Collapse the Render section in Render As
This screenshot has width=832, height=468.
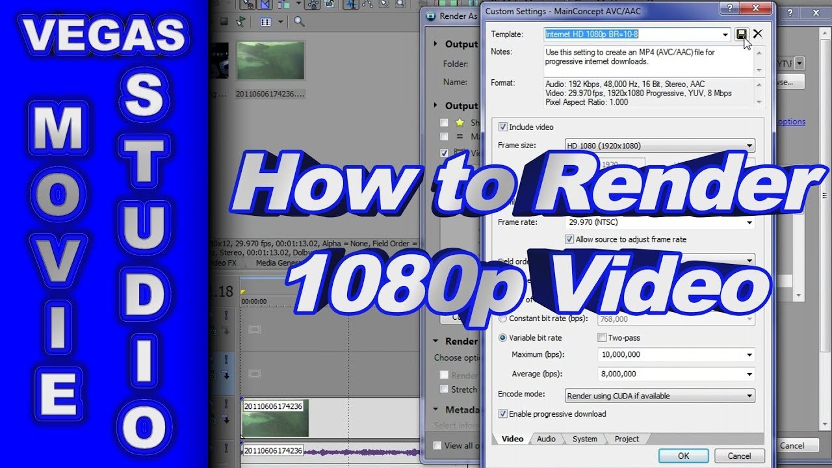click(435, 341)
